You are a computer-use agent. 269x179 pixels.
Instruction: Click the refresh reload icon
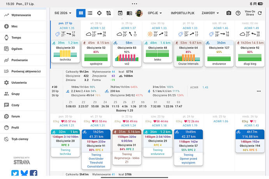pyautogui.click(x=260, y=13)
